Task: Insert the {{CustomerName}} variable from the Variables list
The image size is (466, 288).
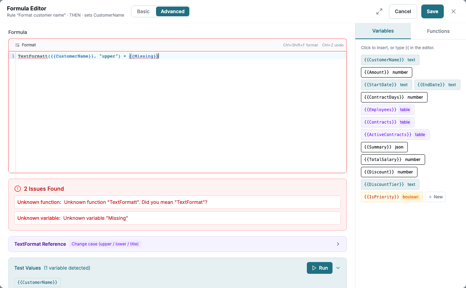Action: click(390, 60)
